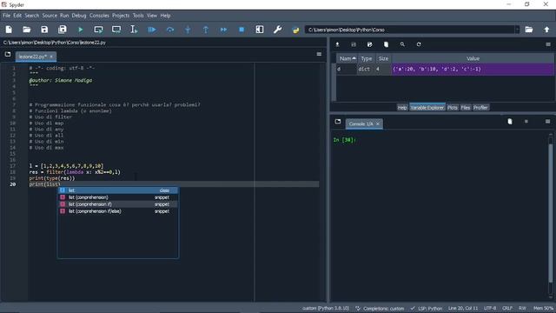
Task: Choose 'list' class autocomplete suggestion
Action: [x=118, y=190]
